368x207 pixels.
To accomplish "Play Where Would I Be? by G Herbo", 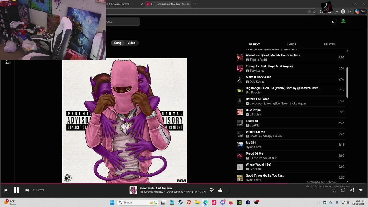I will click(290, 167).
